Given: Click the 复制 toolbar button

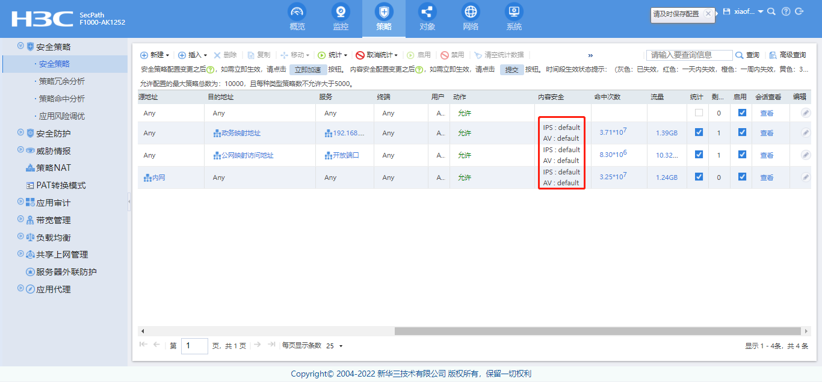Looking at the screenshot, I should 259,55.
